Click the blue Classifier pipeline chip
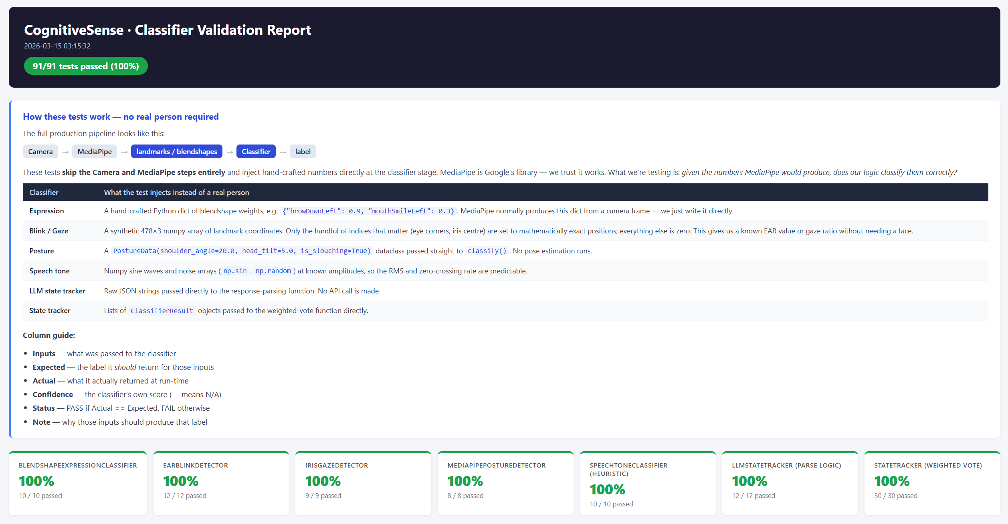This screenshot has width=1008, height=524. click(x=256, y=152)
